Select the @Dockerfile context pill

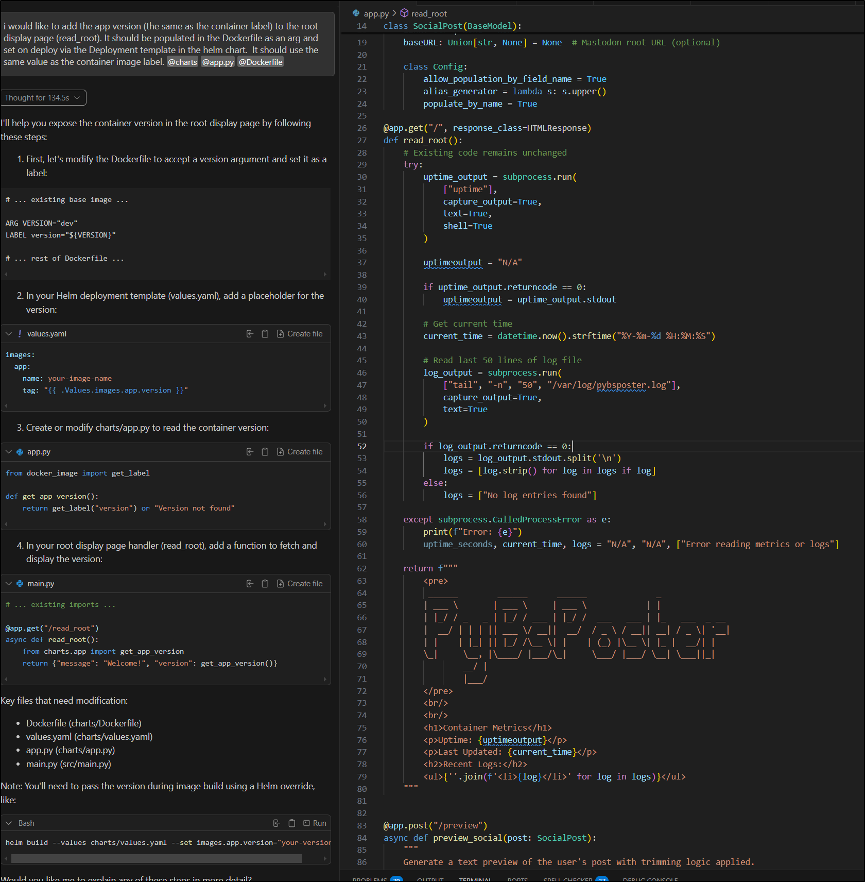pyautogui.click(x=260, y=61)
